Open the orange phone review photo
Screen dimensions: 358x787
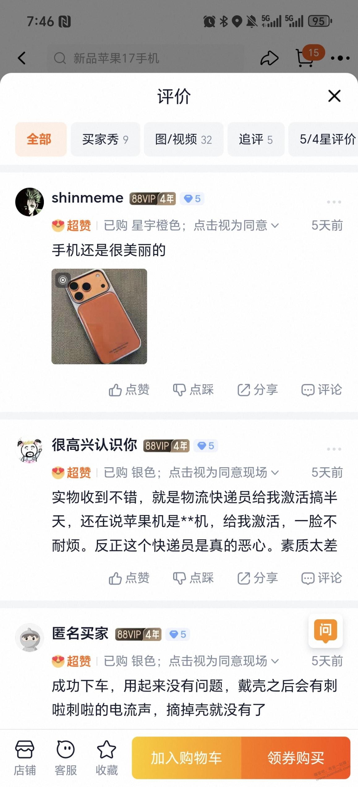pyautogui.click(x=99, y=316)
